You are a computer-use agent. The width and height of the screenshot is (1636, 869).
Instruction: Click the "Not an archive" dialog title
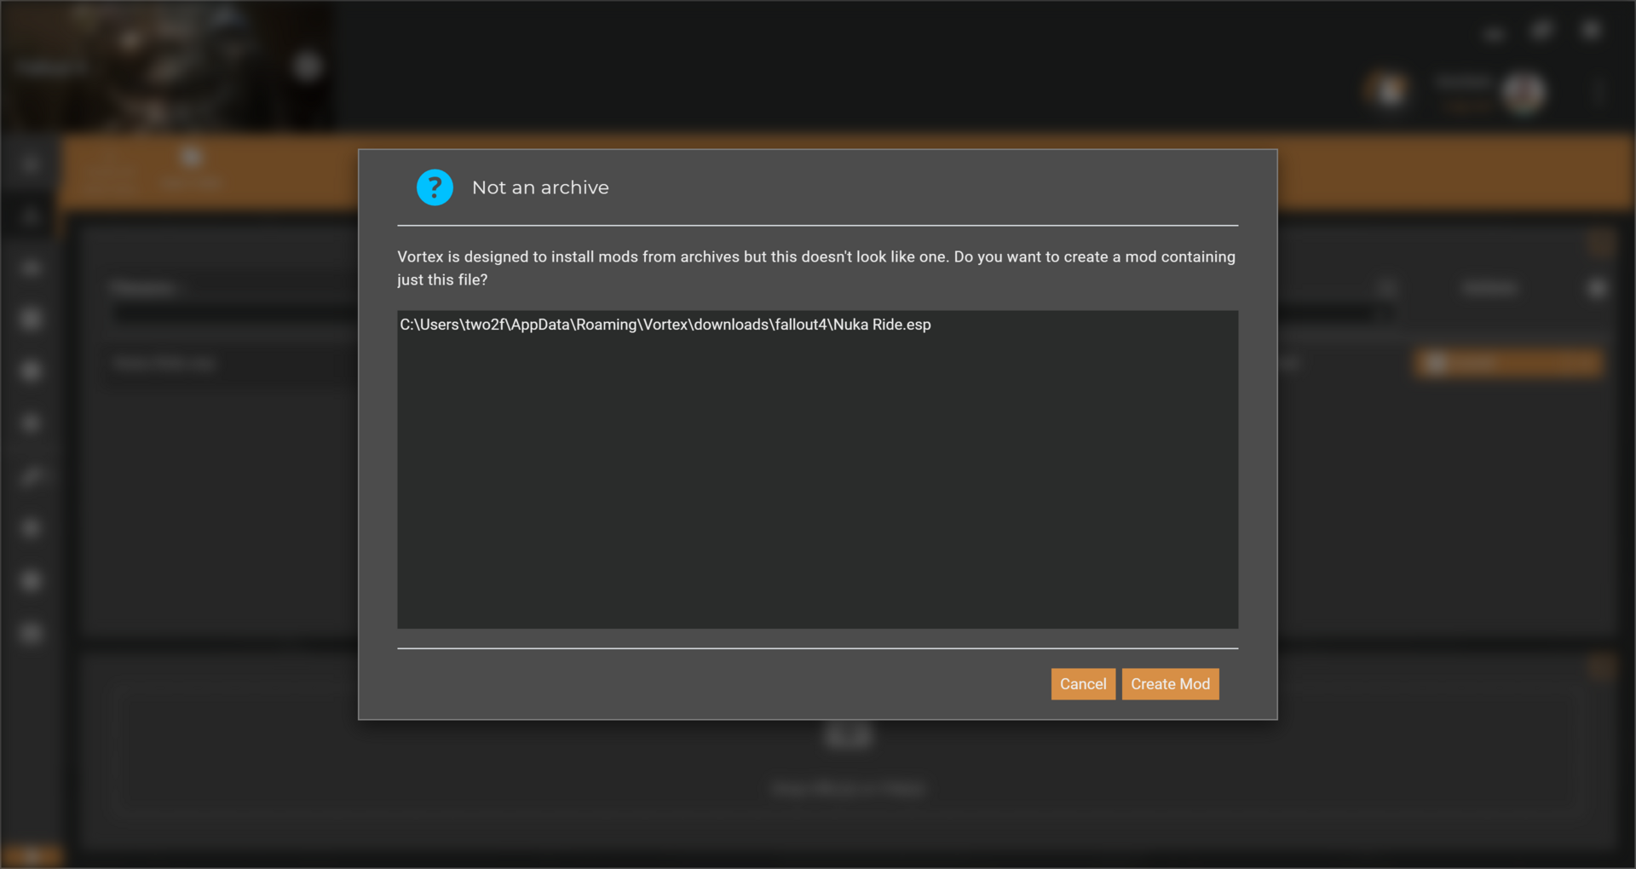pyautogui.click(x=540, y=187)
